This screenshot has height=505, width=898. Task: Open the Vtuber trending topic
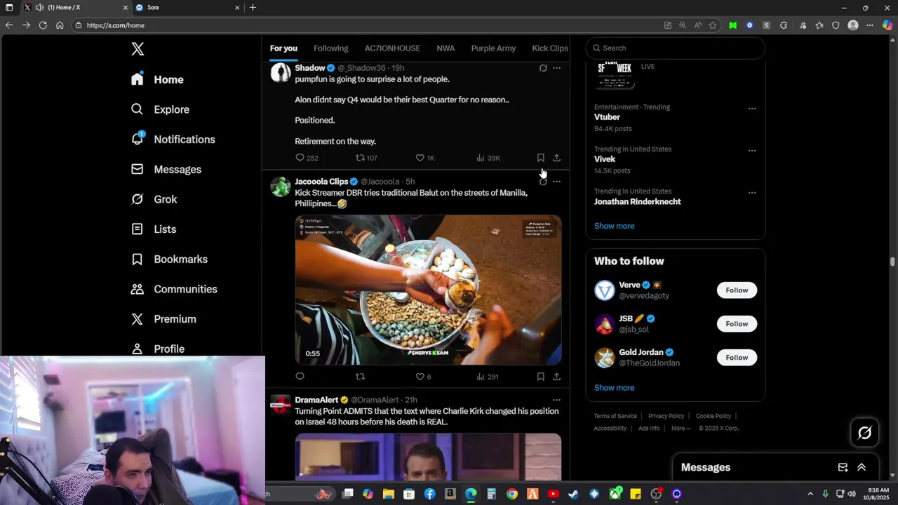pyautogui.click(x=607, y=117)
